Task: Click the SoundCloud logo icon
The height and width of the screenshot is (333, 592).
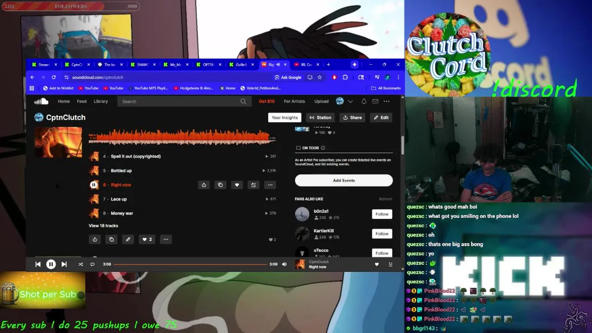Action: click(41, 101)
